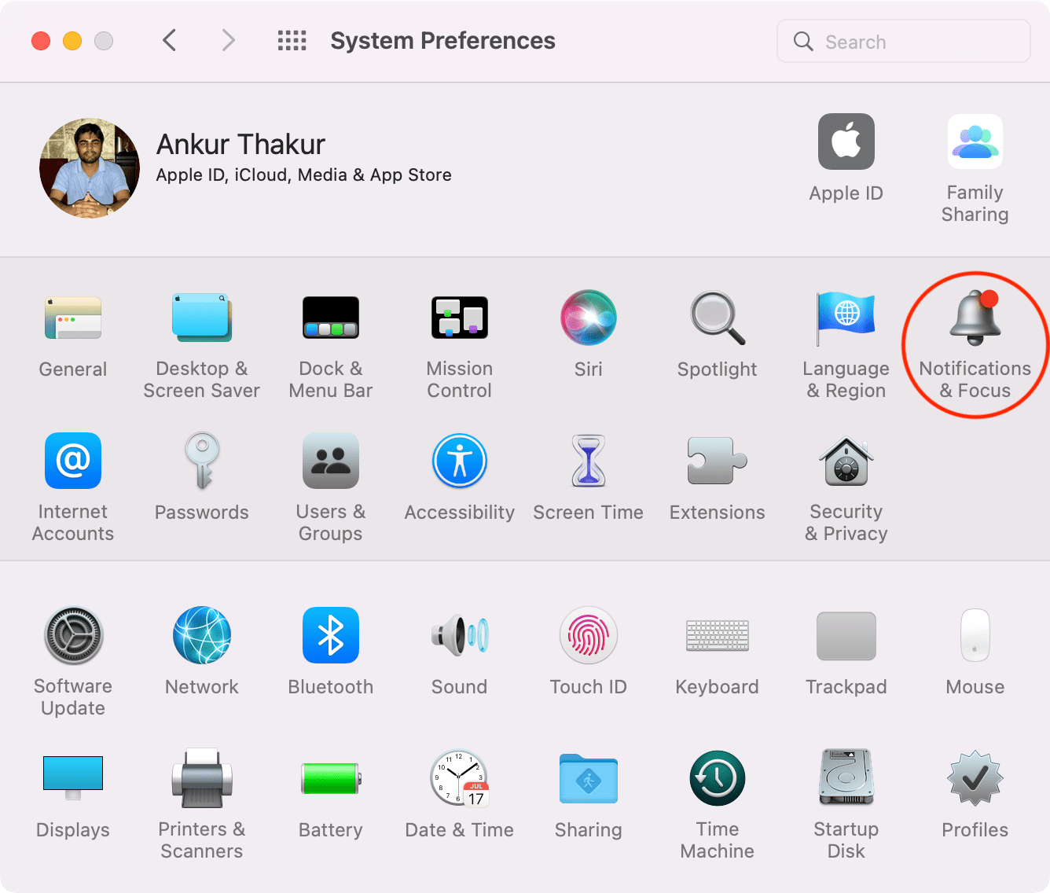
Task: Click the System Preferences title text
Action: click(x=442, y=40)
